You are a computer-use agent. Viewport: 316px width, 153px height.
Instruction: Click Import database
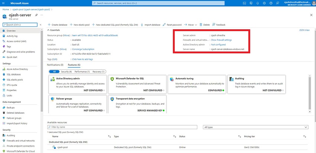click(x=150, y=25)
